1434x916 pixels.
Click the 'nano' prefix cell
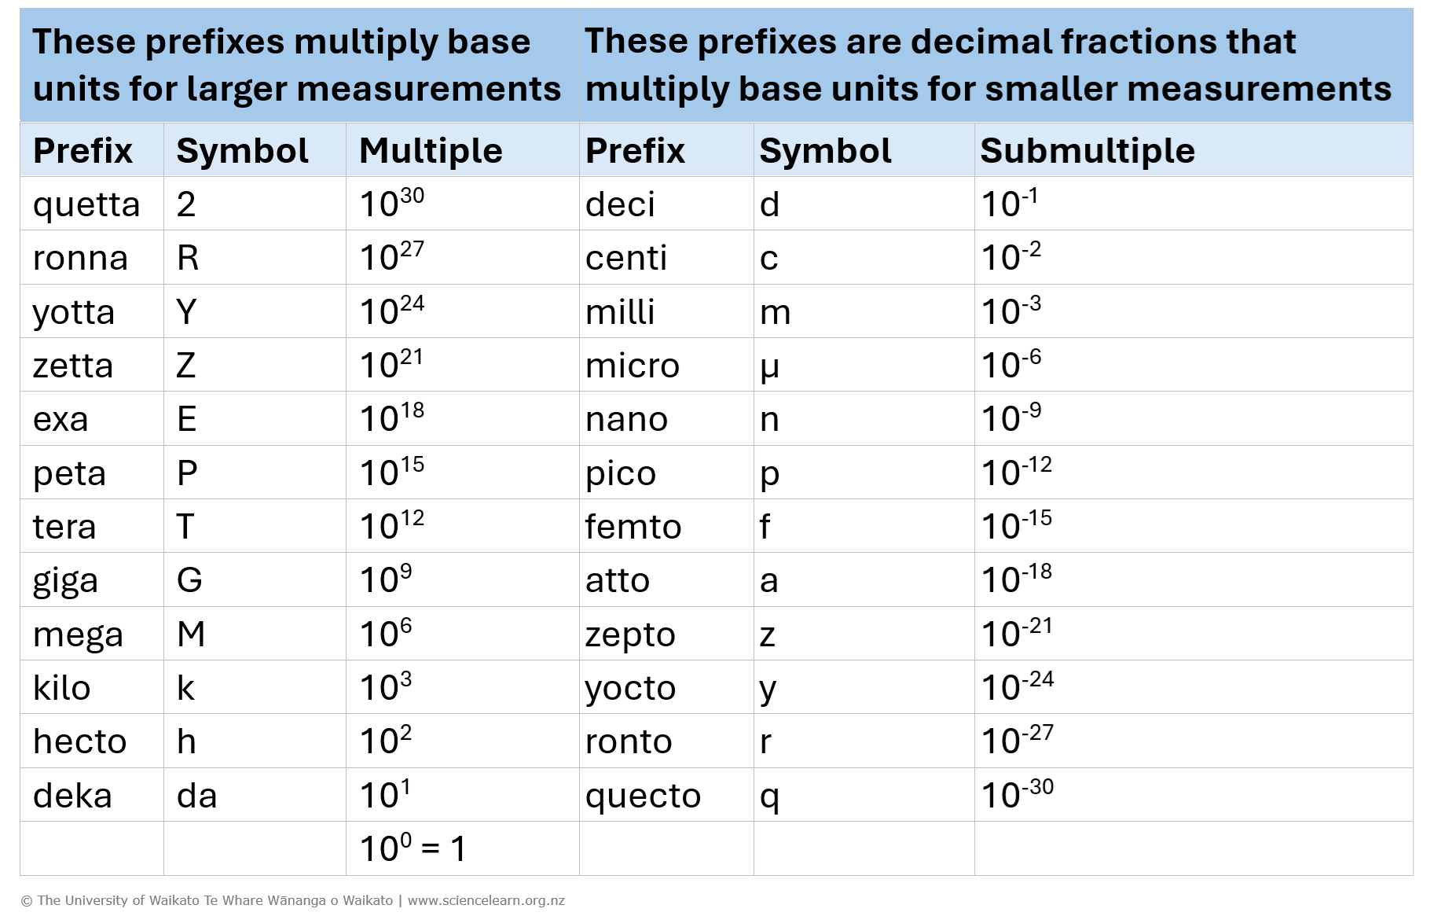tap(626, 419)
